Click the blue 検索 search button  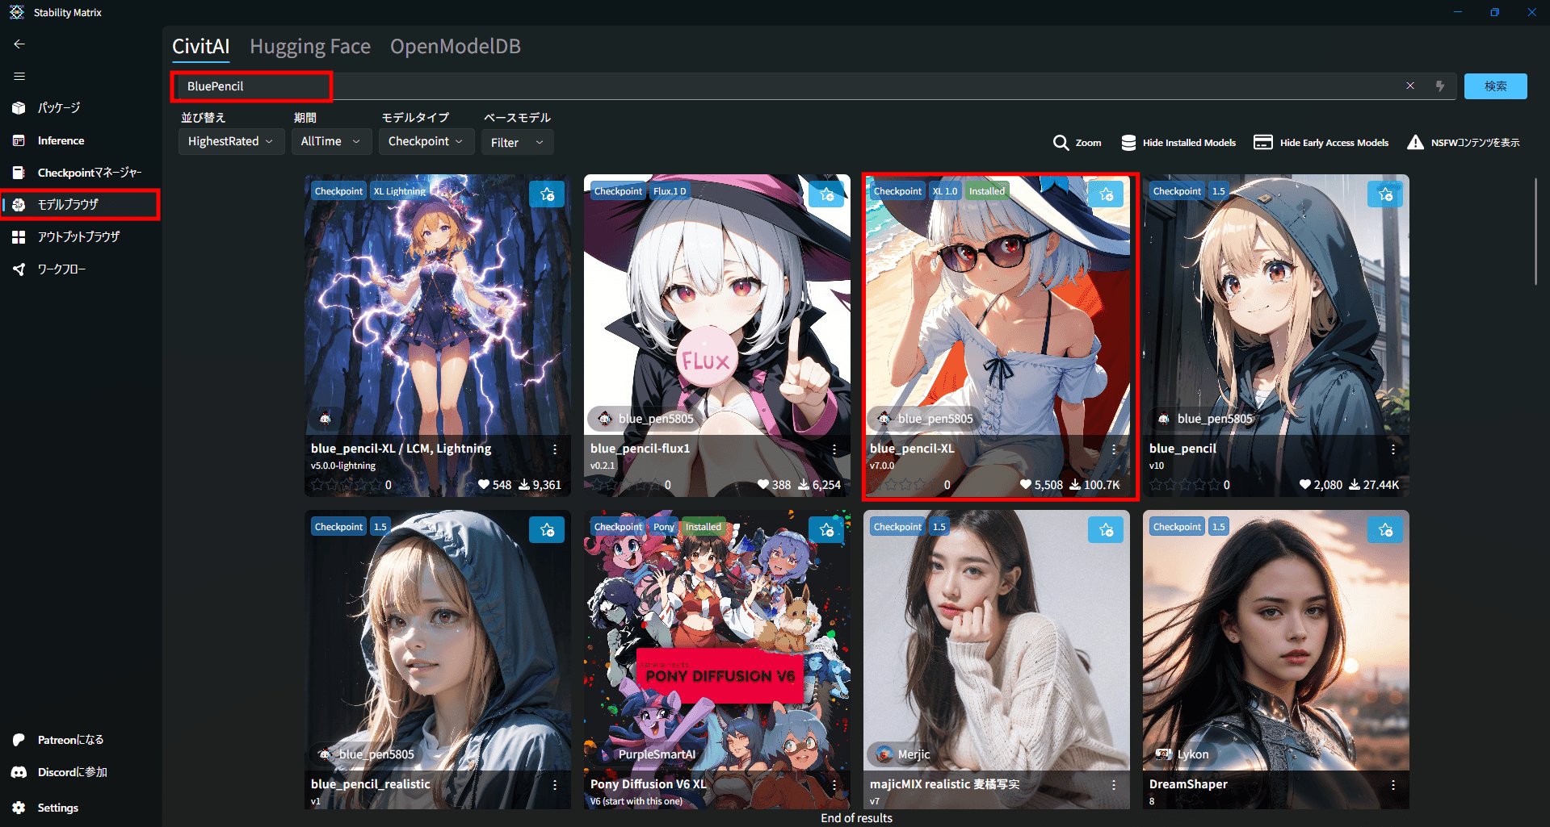1495,86
